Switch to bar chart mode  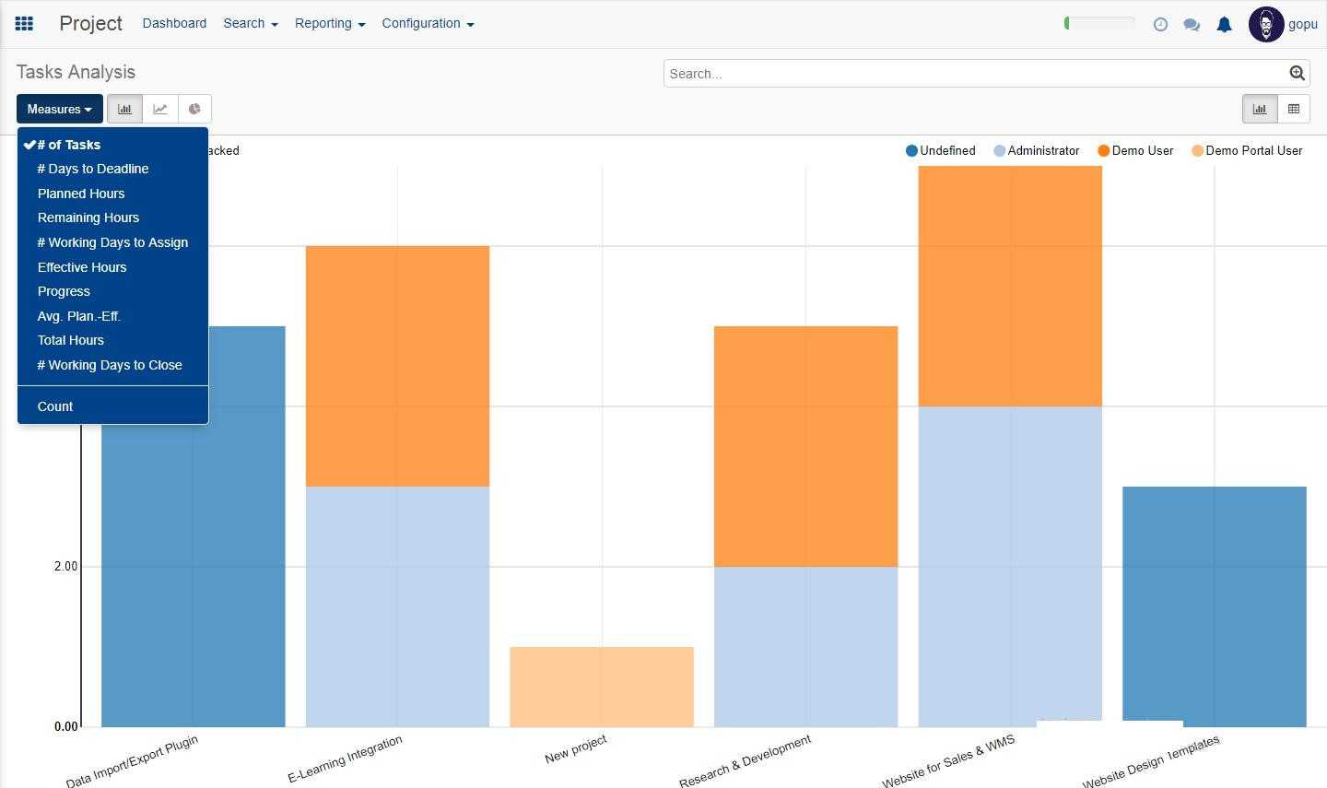click(124, 109)
